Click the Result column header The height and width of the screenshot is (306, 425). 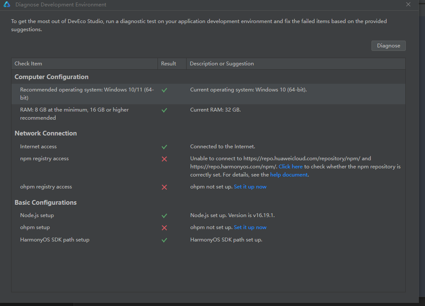tap(168, 64)
